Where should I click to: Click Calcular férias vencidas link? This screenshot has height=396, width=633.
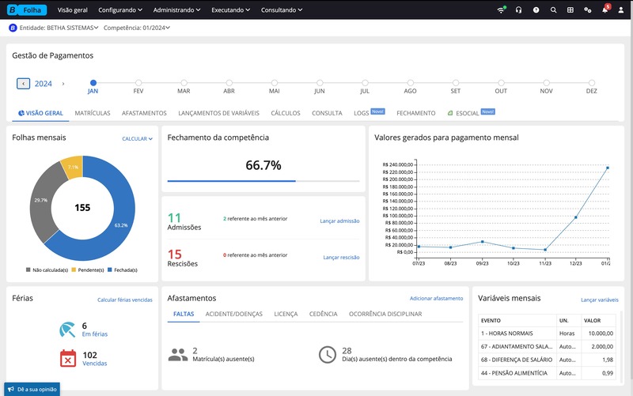(x=124, y=300)
